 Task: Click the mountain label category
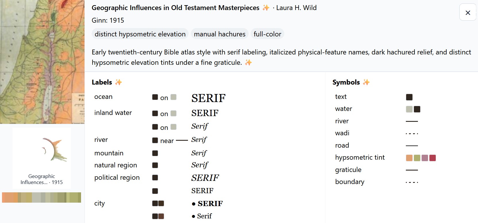click(109, 153)
